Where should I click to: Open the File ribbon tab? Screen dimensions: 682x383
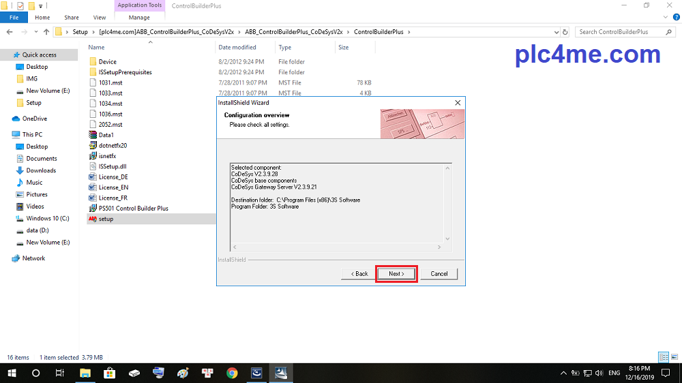tap(14, 17)
